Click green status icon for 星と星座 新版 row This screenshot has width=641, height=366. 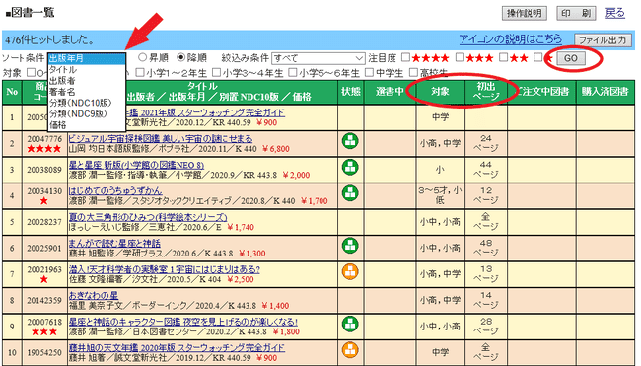pyautogui.click(x=350, y=167)
